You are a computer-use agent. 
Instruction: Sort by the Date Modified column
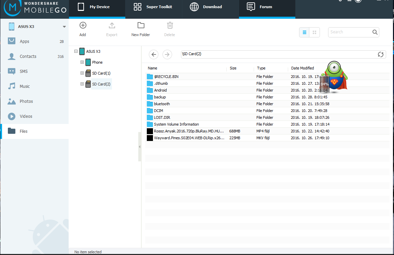pyautogui.click(x=302, y=68)
